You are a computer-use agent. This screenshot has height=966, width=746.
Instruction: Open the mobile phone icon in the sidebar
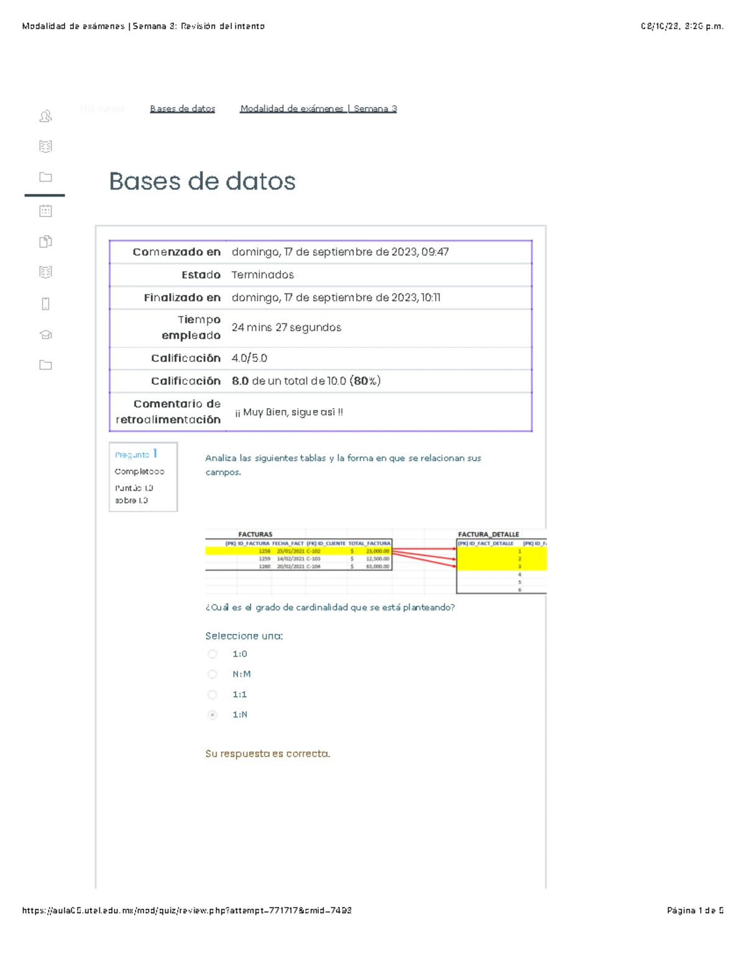tap(47, 304)
